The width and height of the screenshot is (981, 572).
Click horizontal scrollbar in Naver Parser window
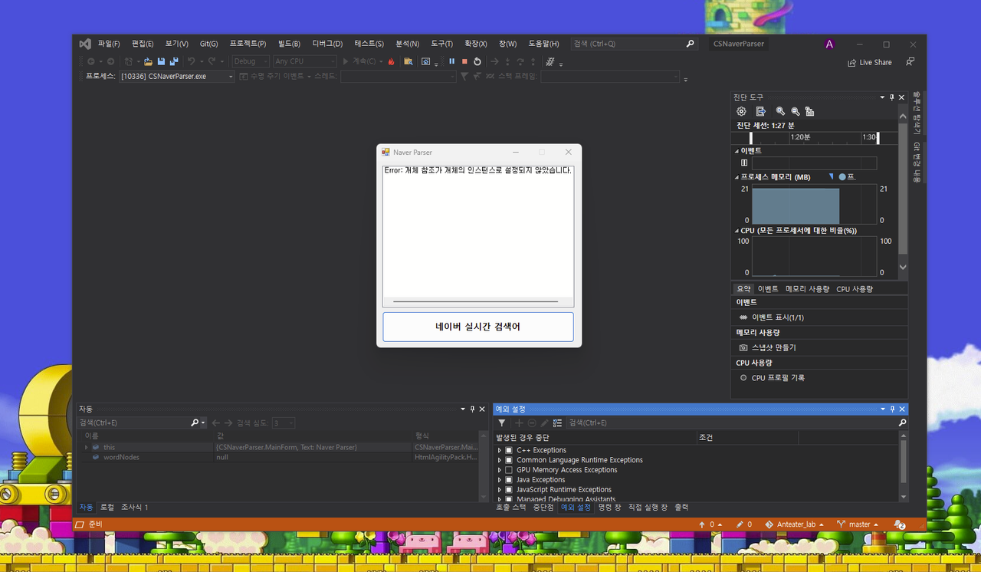tap(476, 302)
